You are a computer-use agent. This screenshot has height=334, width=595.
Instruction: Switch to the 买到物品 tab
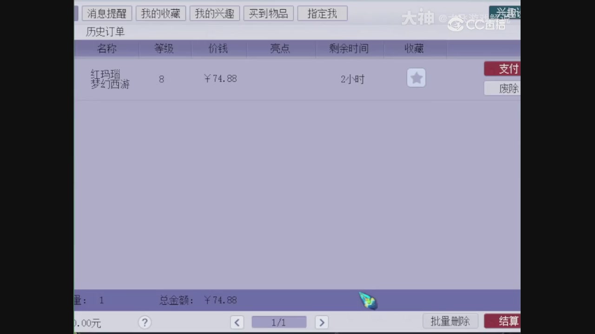pos(268,13)
